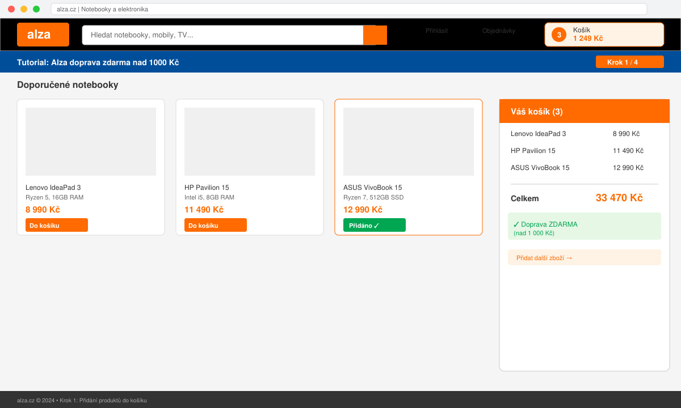
Task: Open the Přihlásit login link
Action: [x=436, y=31]
